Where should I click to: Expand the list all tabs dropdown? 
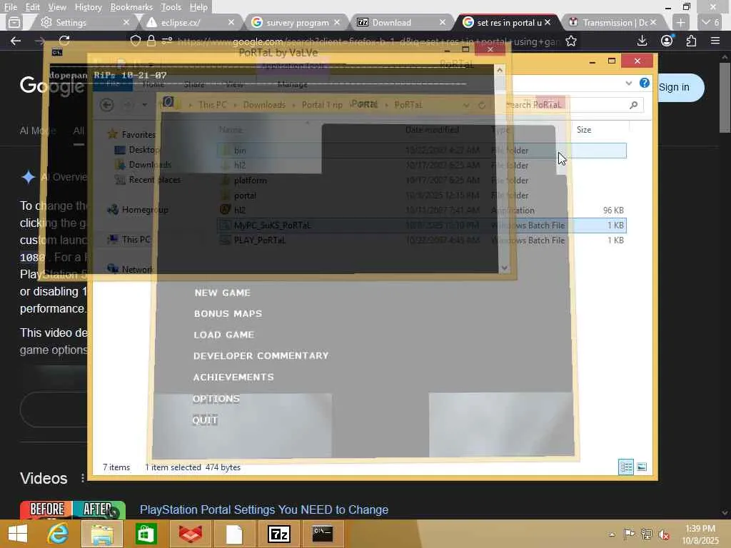tap(710, 22)
